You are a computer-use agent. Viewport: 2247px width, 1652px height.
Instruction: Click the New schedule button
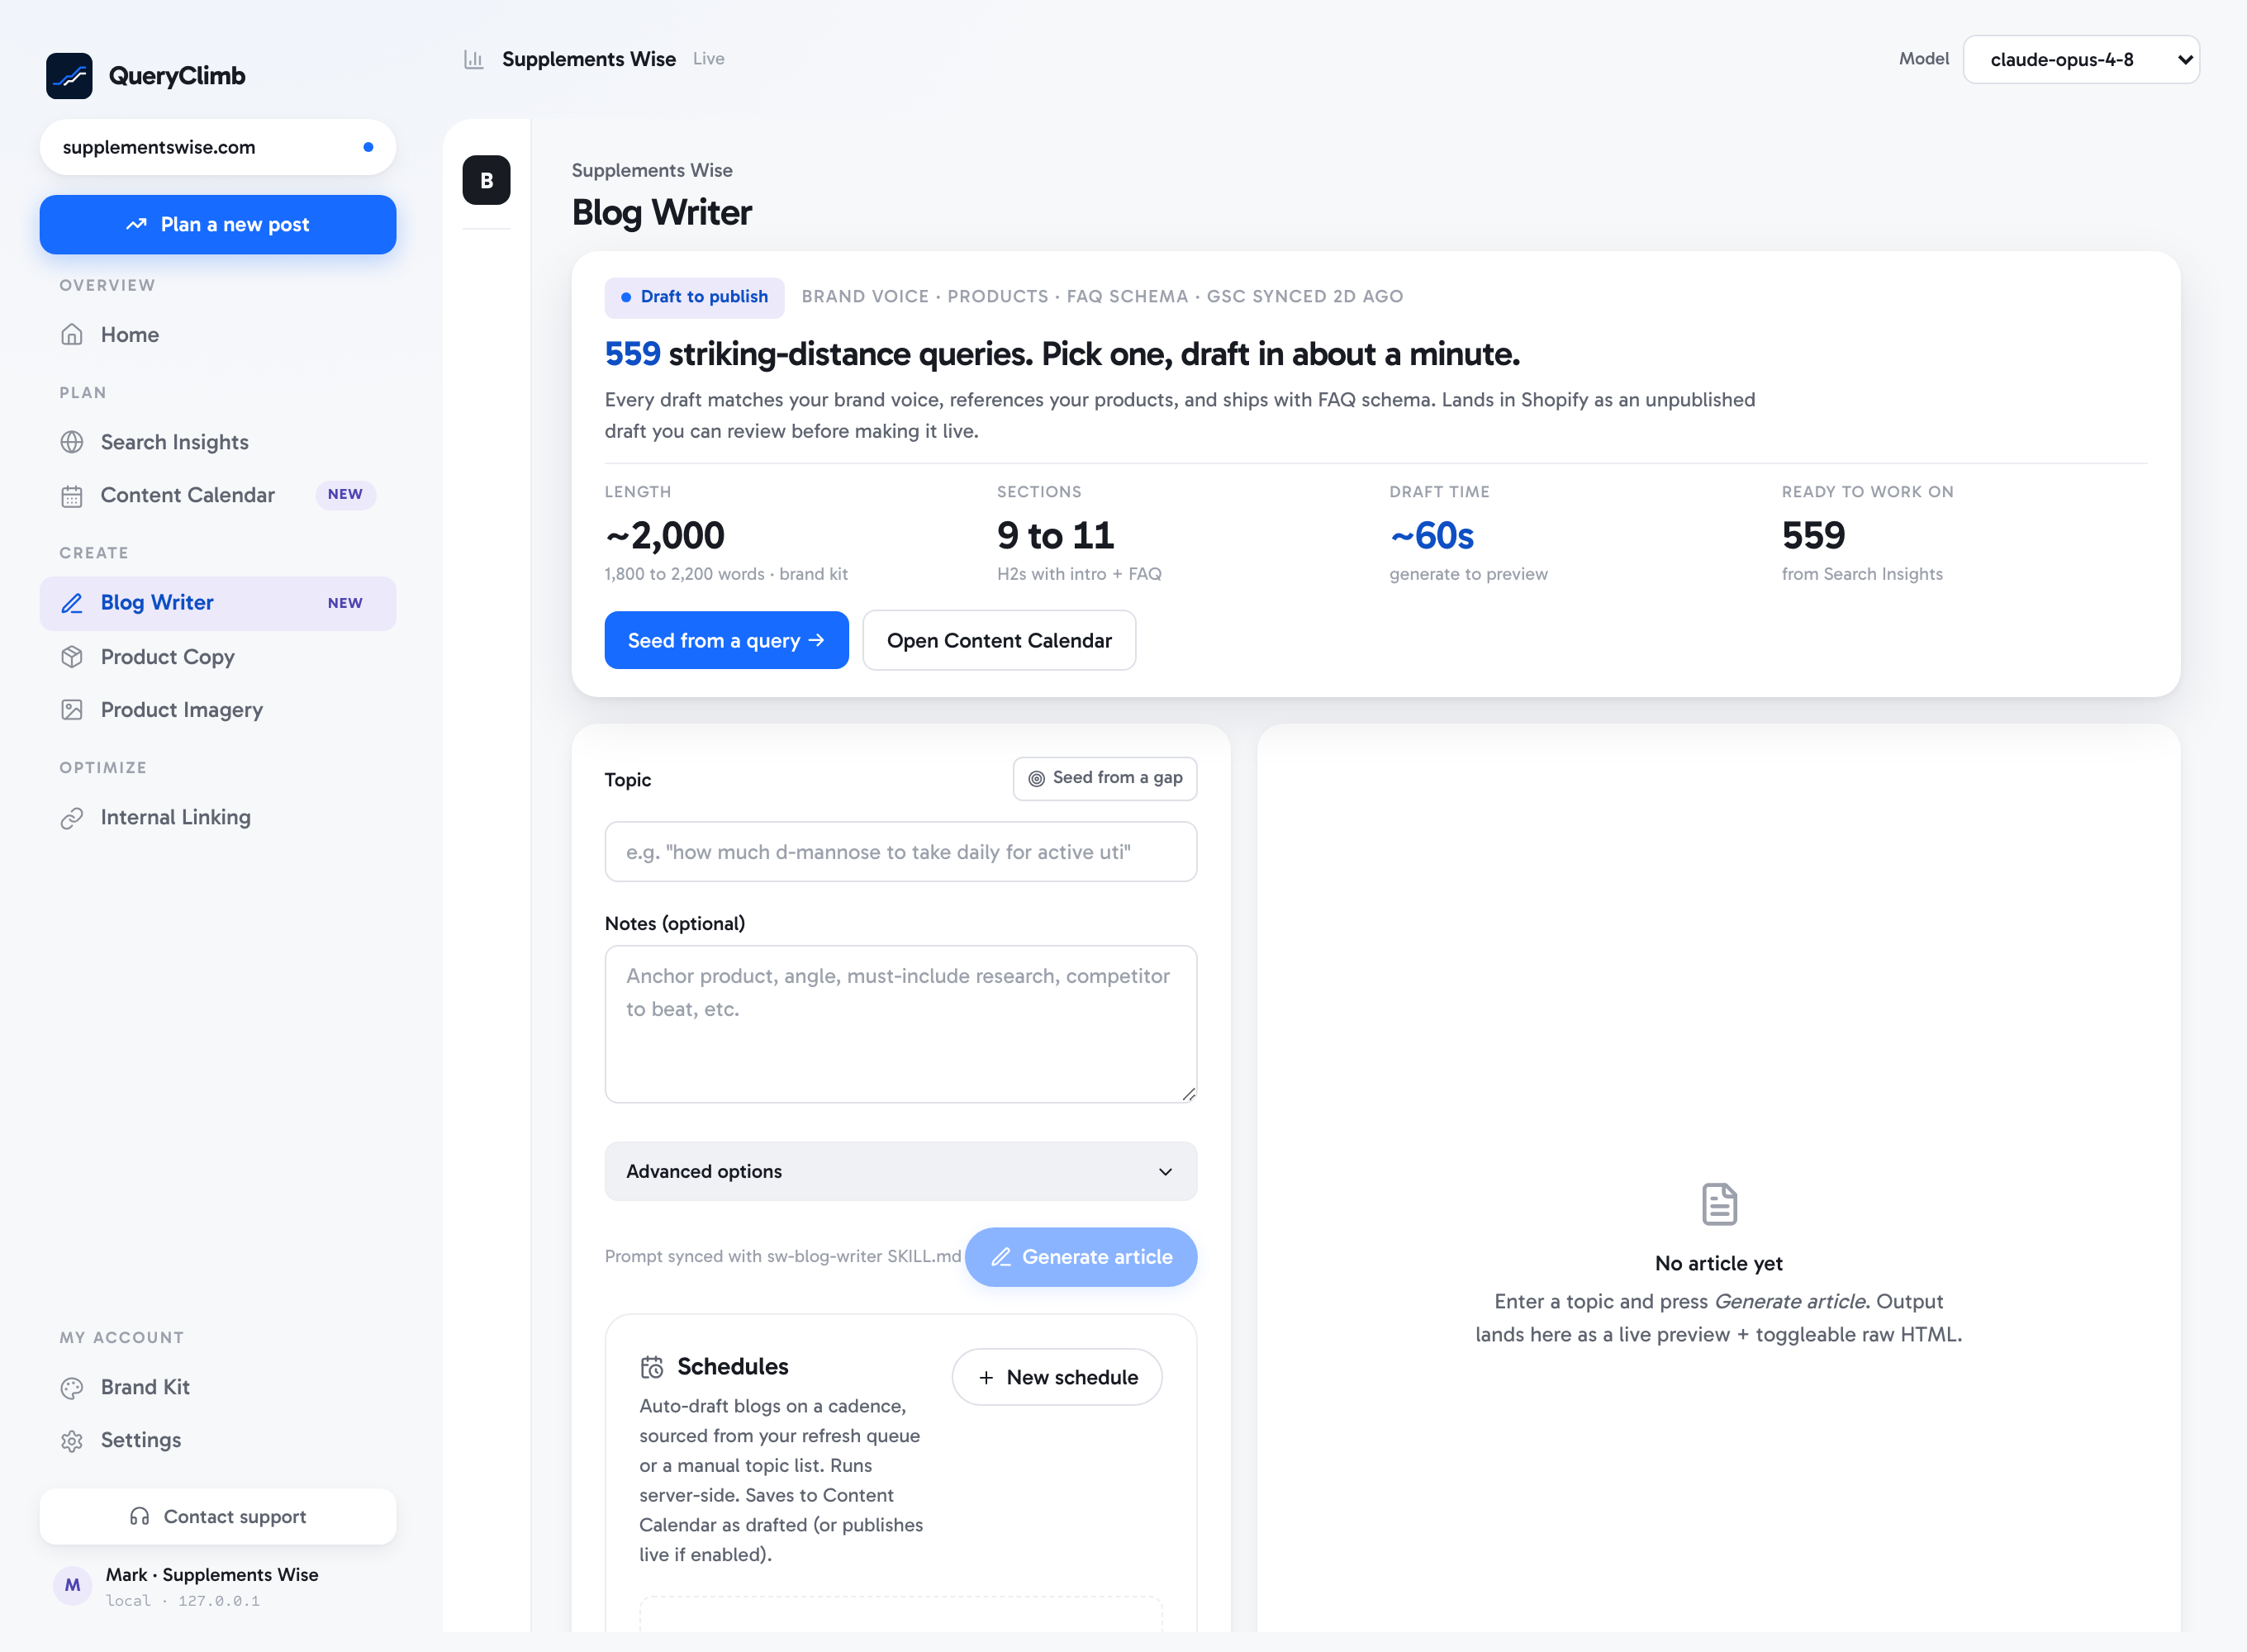coord(1057,1377)
